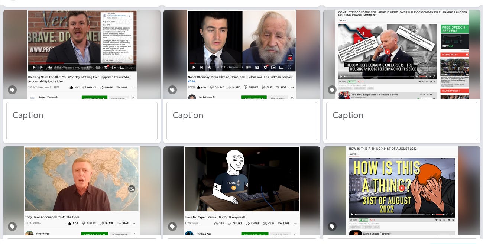Toggle autoplay switch in Noam Chomsky player

click(248, 67)
